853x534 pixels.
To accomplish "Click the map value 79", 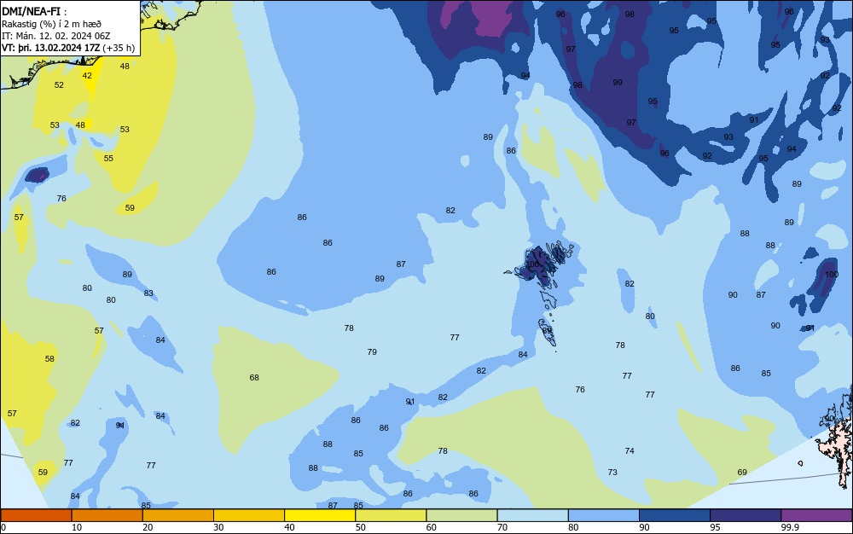I will pyautogui.click(x=372, y=351).
